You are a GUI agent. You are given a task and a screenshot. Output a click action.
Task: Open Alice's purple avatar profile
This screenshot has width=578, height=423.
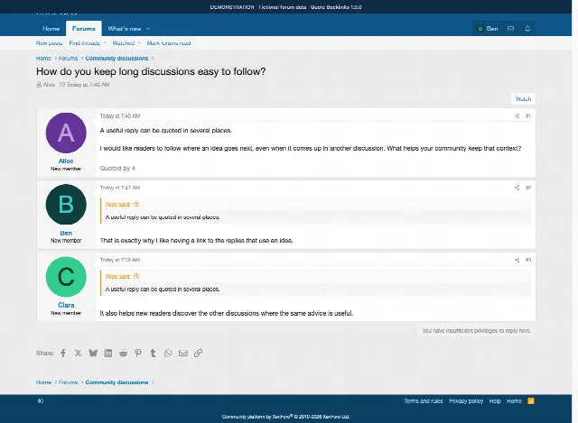point(66,133)
